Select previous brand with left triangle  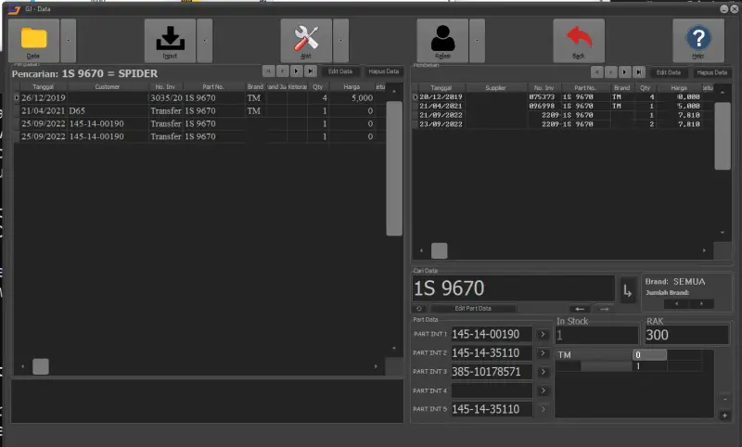pos(677,303)
